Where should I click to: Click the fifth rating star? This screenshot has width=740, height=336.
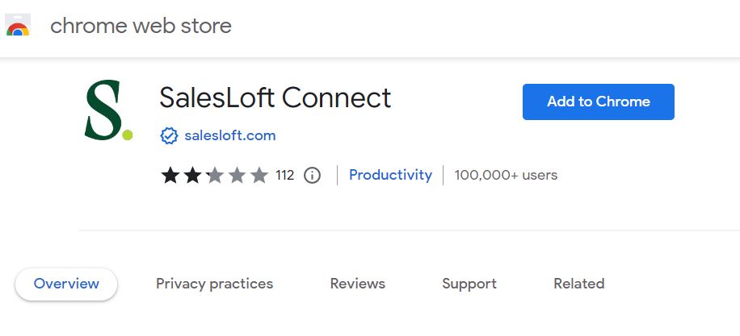pyautogui.click(x=259, y=175)
